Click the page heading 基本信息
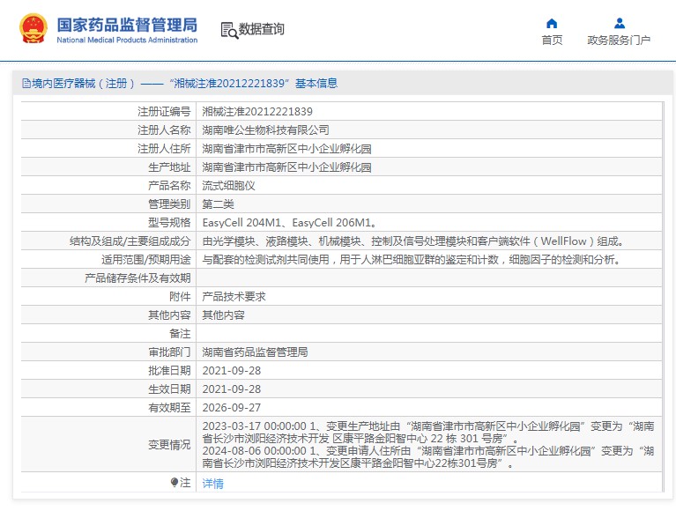The image size is (676, 511). tap(316, 83)
